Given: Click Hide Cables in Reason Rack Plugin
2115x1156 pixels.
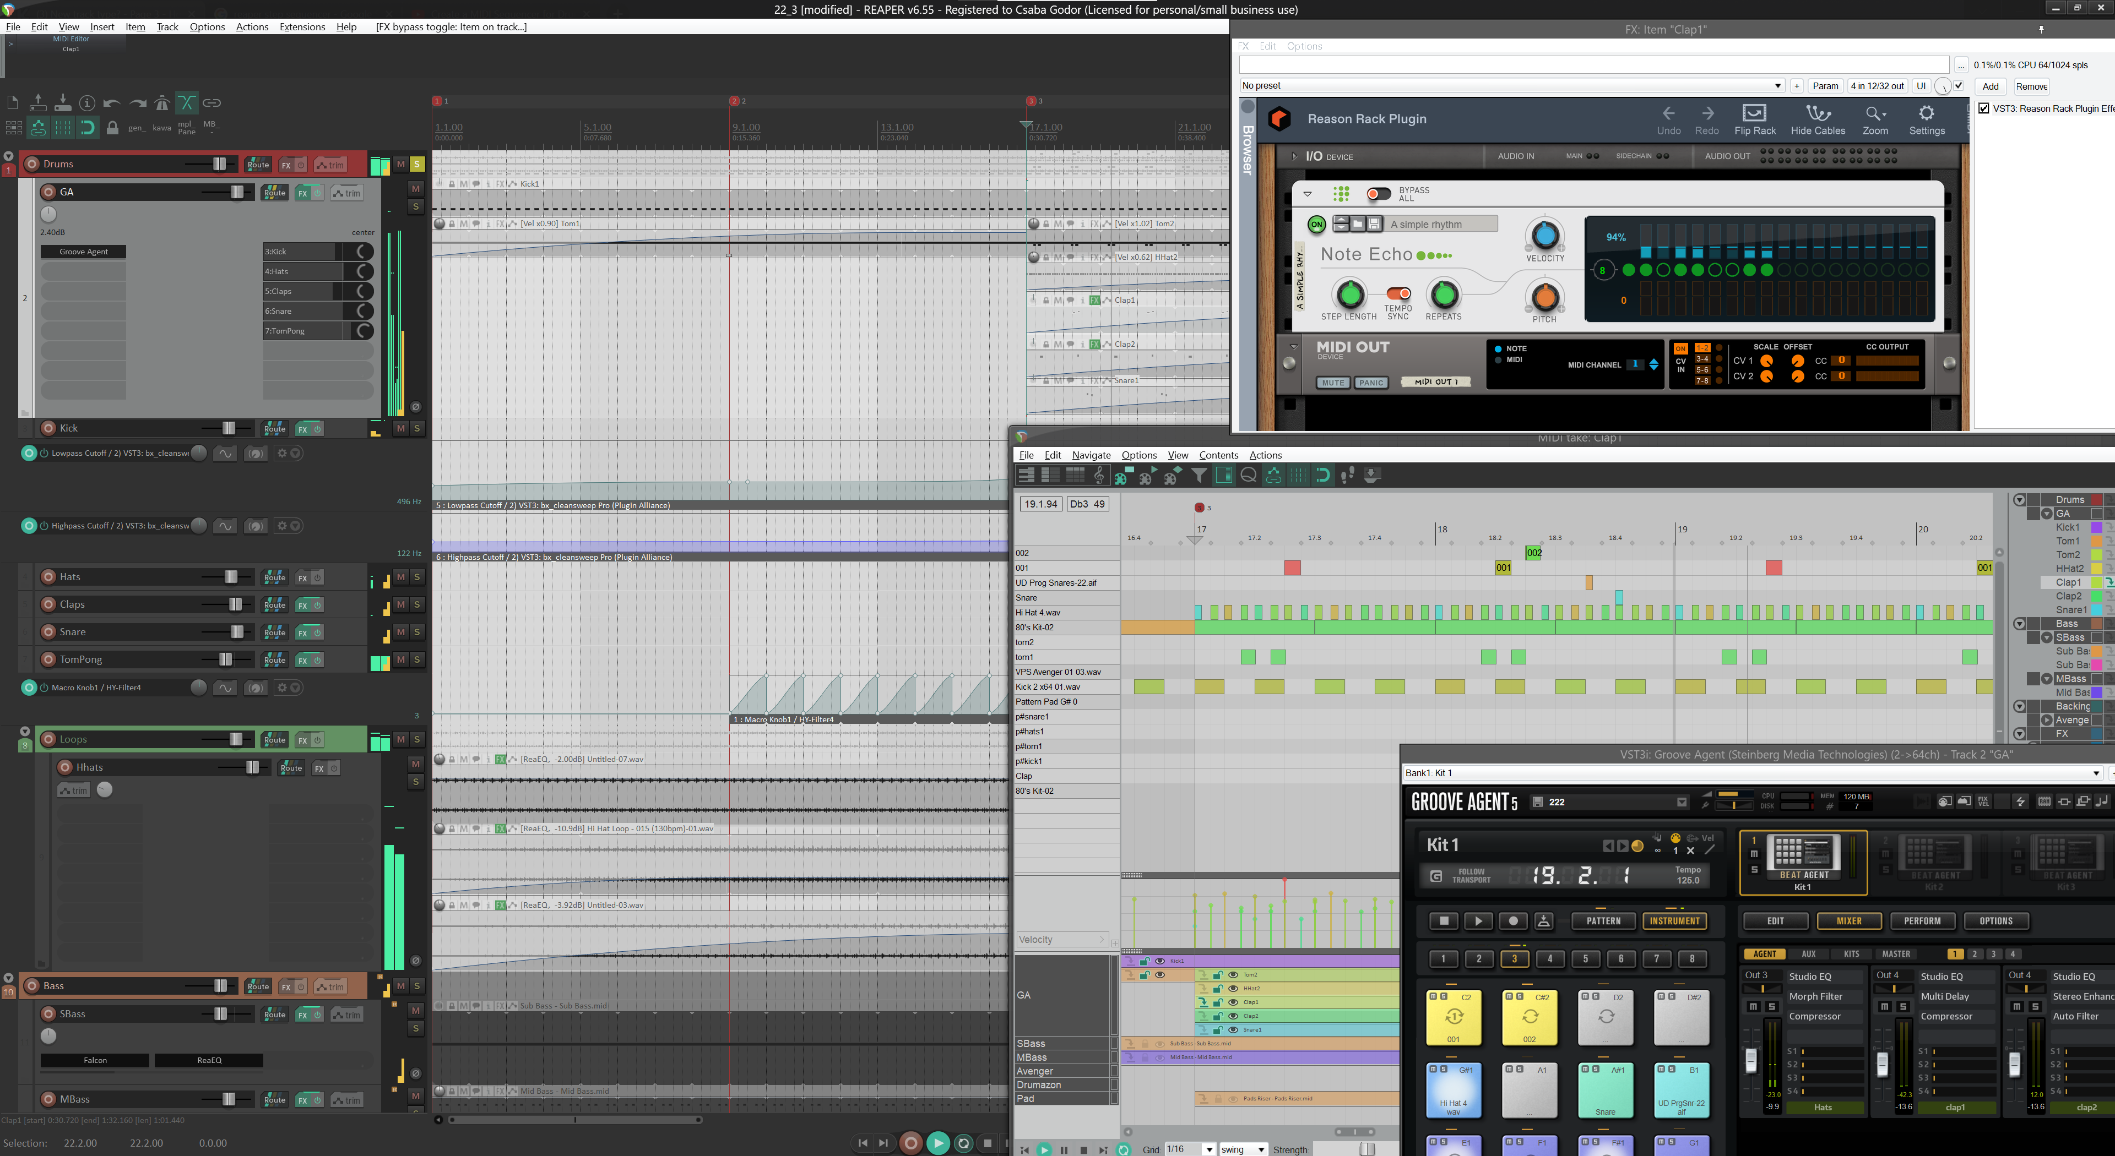Looking at the screenshot, I should pos(1818,120).
